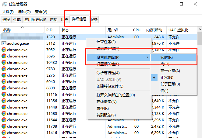Click Chrome icon of PID 9780 row
202x138 pixels.
[x=4, y=69]
